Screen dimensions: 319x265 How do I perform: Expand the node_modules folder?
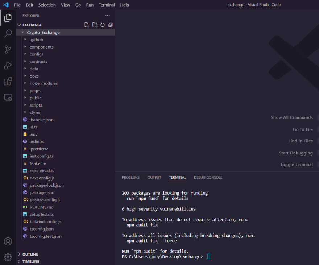(x=25, y=83)
